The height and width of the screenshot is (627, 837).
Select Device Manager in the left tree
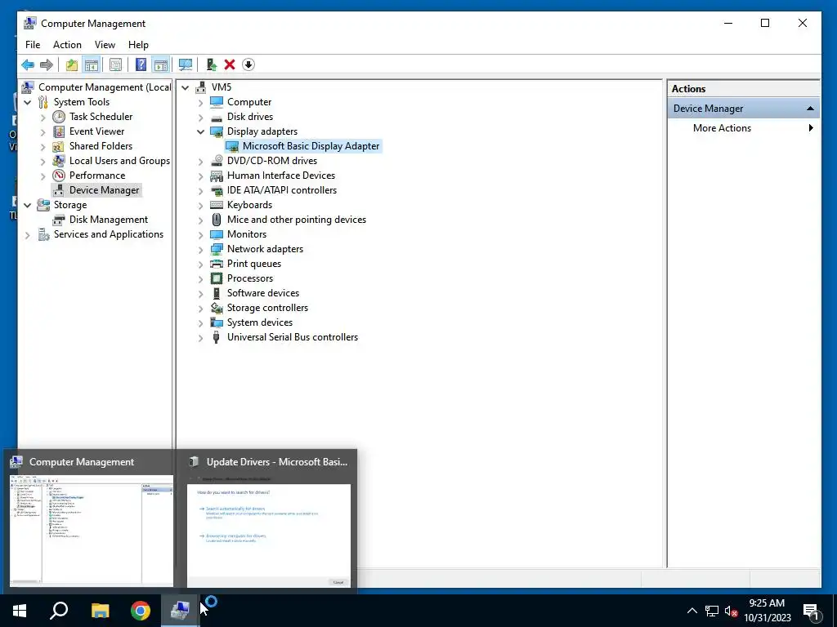click(x=104, y=190)
